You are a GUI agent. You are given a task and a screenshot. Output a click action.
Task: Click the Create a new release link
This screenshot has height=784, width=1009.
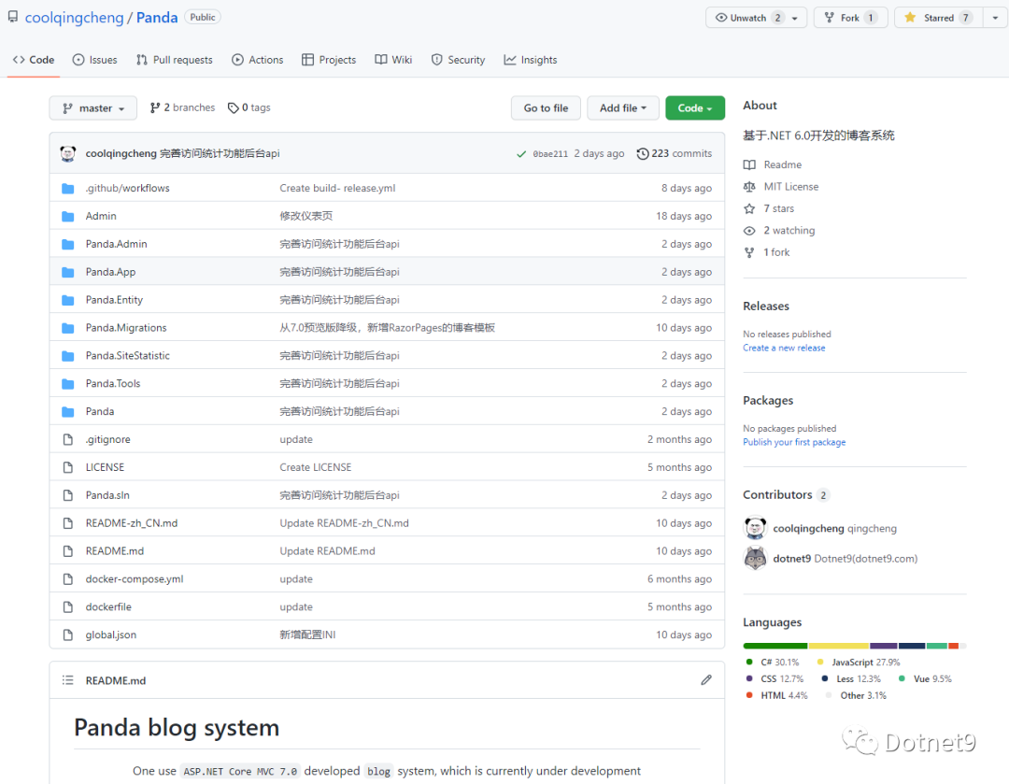point(784,348)
